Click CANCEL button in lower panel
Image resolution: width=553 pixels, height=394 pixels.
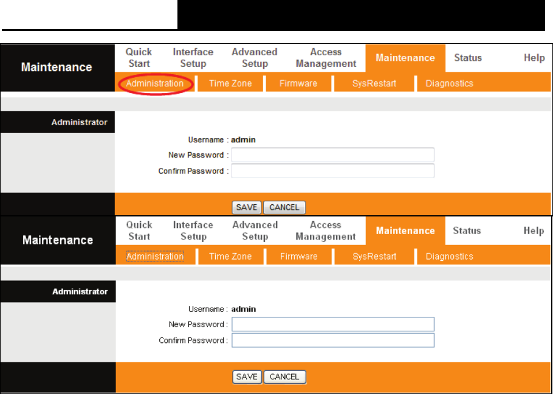point(284,377)
